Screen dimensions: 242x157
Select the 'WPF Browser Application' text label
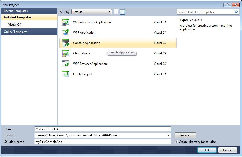click(90, 64)
